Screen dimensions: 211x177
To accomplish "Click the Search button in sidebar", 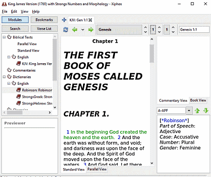I will pyautogui.click(x=15, y=29).
